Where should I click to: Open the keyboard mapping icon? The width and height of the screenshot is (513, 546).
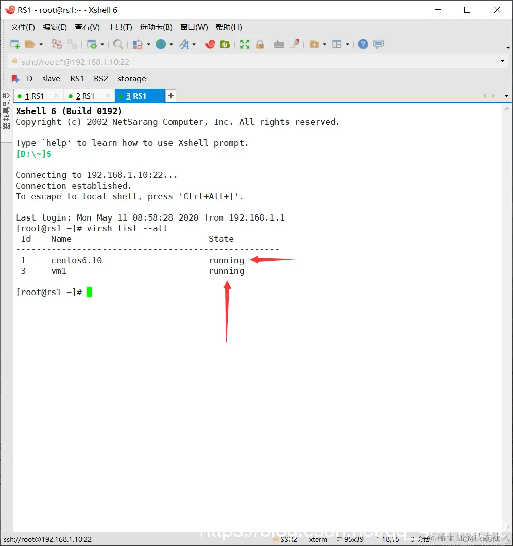279,44
